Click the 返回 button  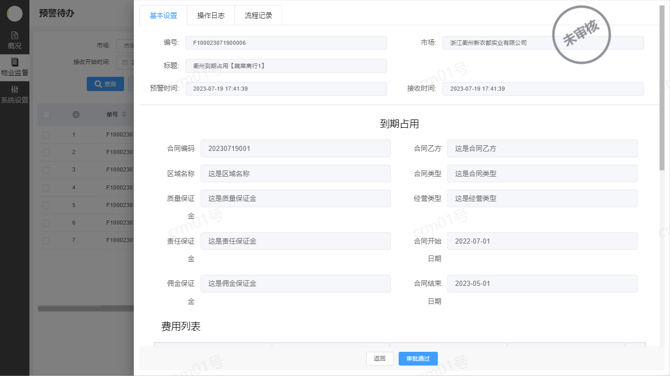[x=380, y=358]
